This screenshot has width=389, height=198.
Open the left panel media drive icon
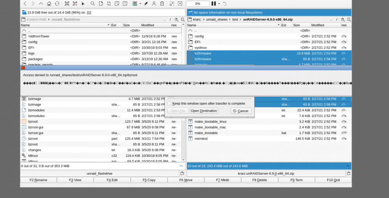tap(24, 12)
